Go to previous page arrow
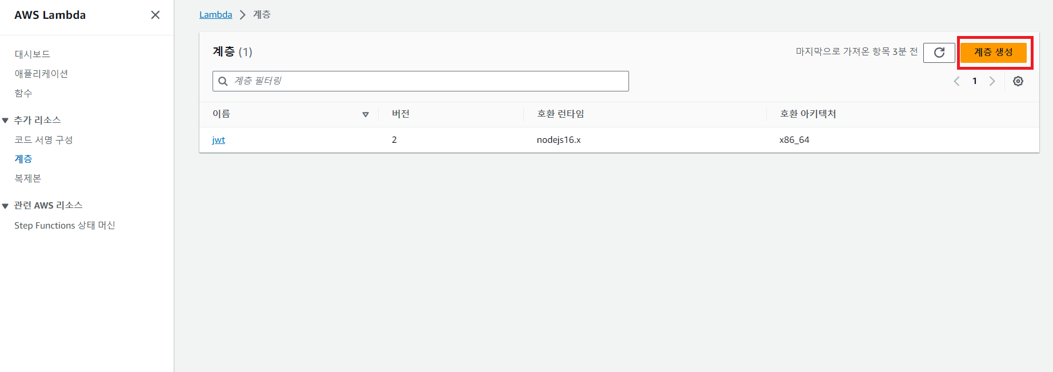 [x=956, y=81]
